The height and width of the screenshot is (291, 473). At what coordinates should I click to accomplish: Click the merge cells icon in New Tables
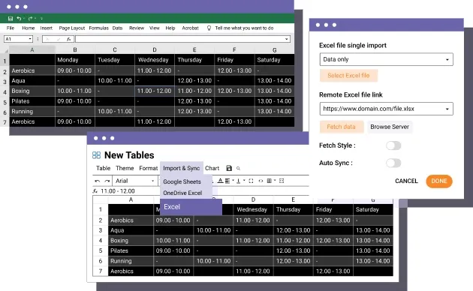pyautogui.click(x=282, y=181)
